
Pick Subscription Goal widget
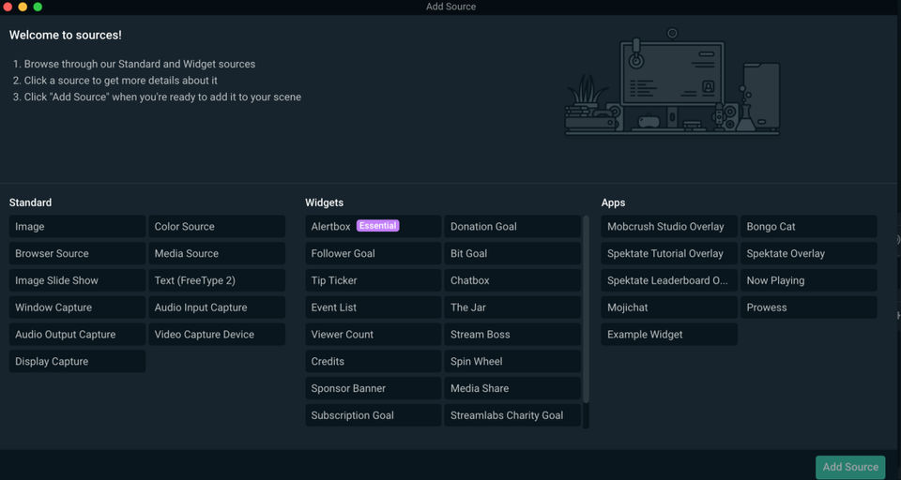373,415
